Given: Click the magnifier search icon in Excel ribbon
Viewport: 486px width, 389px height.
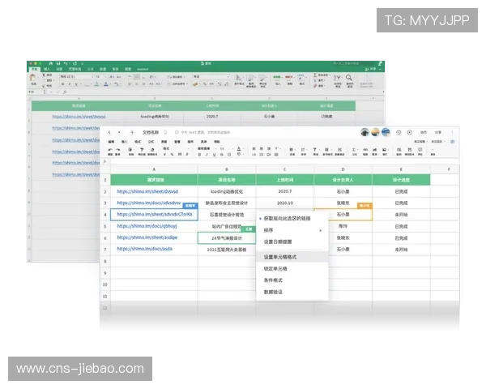Looking at the screenshot, I should 348,78.
